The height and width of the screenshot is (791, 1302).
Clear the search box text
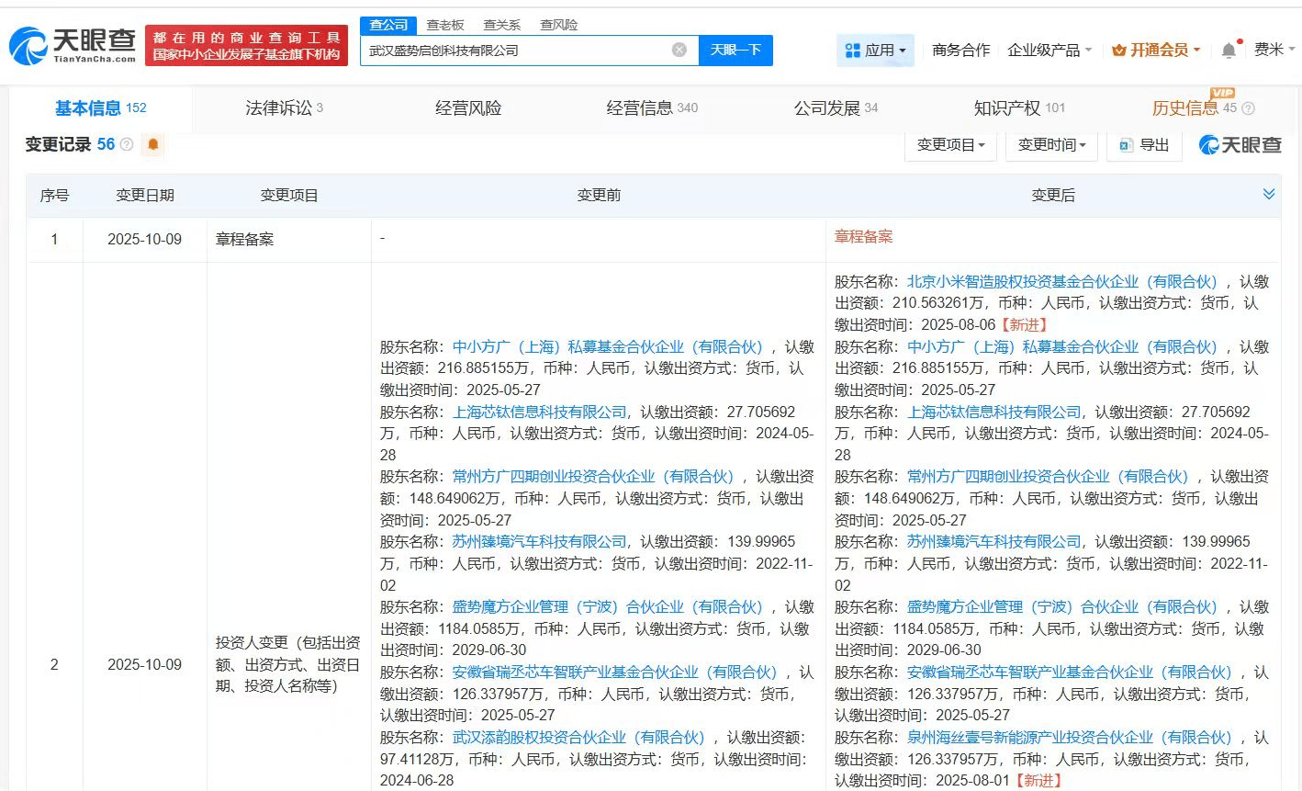(679, 50)
